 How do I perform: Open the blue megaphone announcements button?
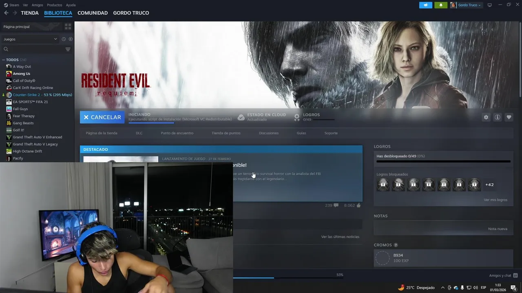pos(425,5)
